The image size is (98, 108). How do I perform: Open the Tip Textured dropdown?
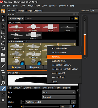tap(59, 97)
